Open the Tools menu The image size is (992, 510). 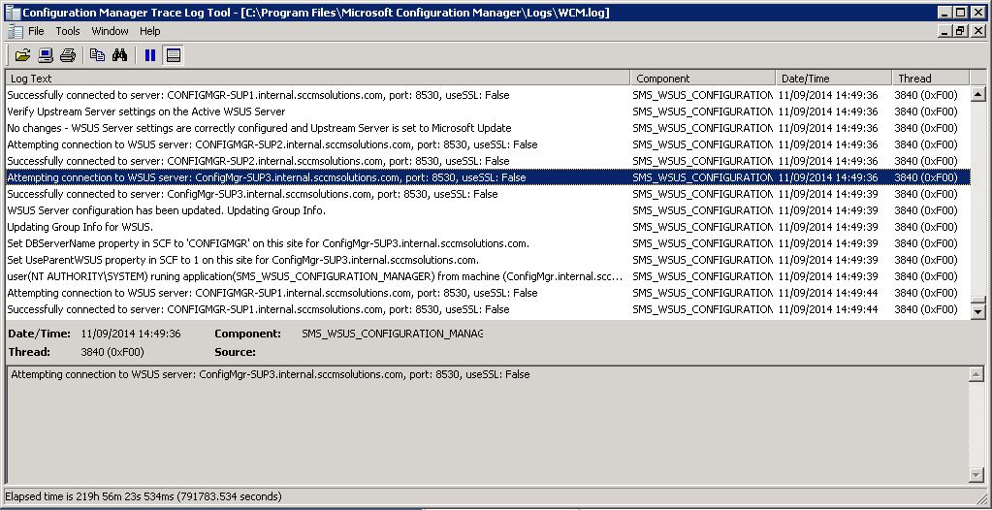[68, 31]
